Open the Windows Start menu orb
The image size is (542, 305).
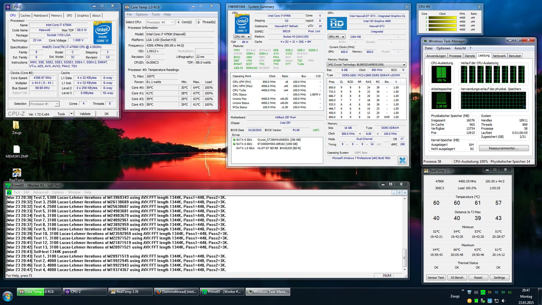tap(8, 297)
